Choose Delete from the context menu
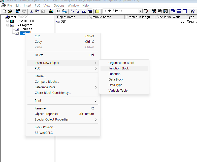197x162 pixels. point(63,55)
